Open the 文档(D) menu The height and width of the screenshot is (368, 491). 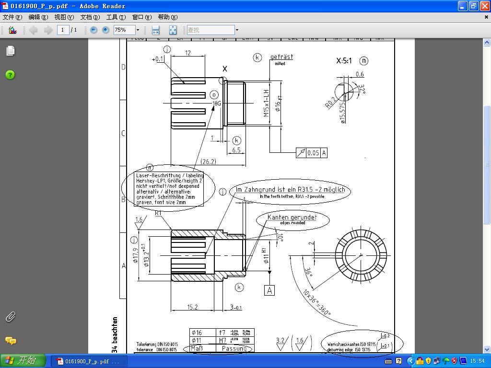(90, 17)
